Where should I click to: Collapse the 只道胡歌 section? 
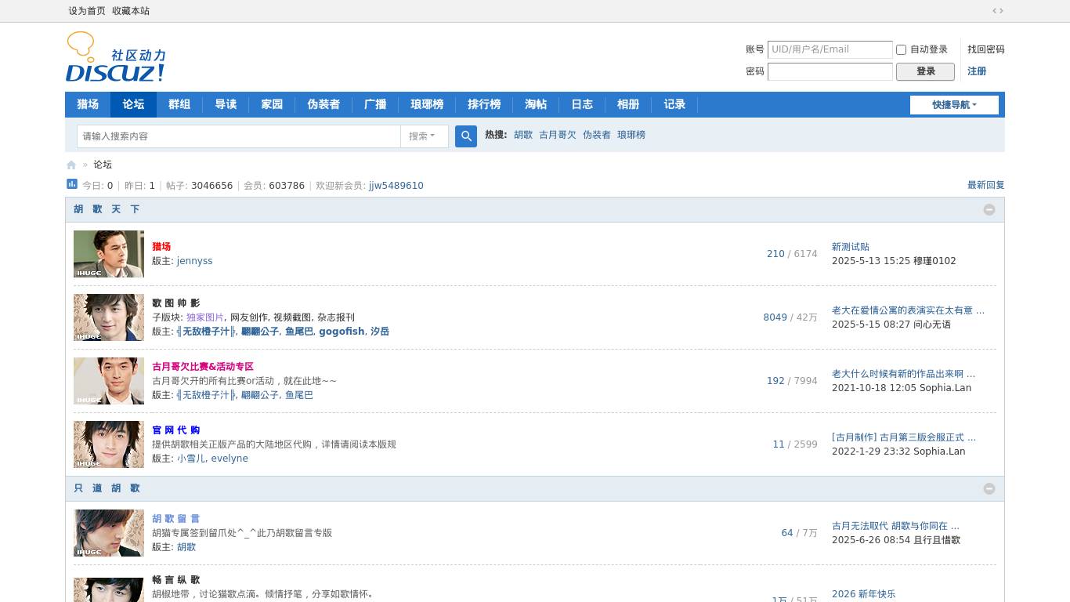[x=989, y=489]
